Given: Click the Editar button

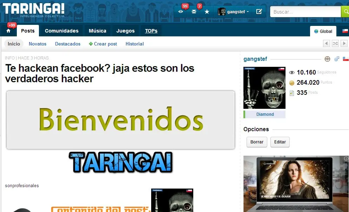Looking at the screenshot, I should point(280,142).
